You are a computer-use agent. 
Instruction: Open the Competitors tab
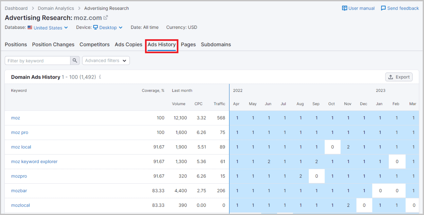[x=95, y=44]
